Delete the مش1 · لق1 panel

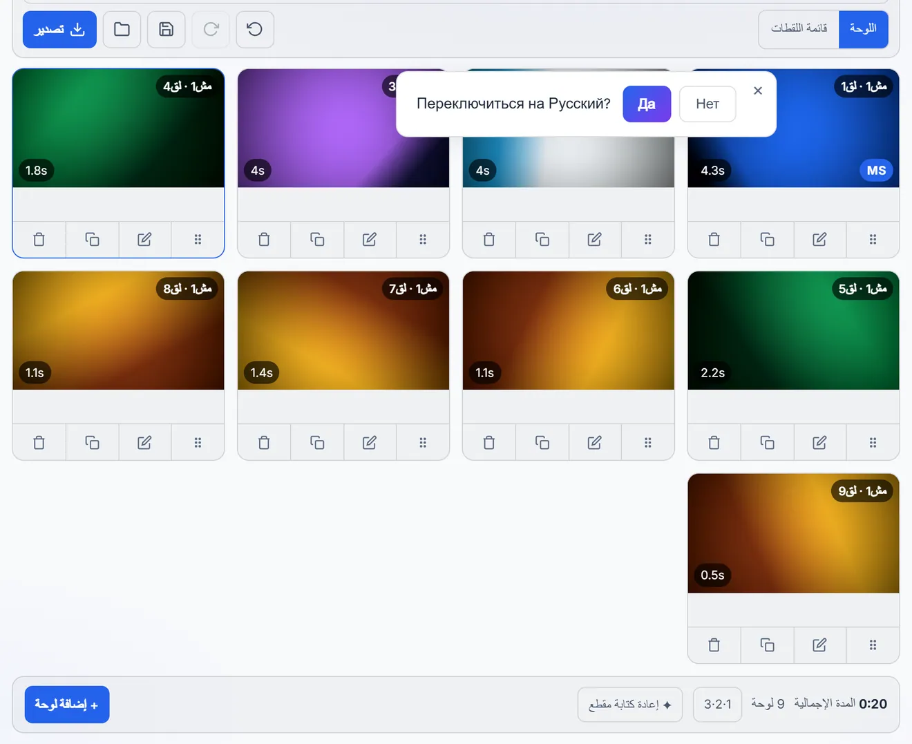(714, 240)
